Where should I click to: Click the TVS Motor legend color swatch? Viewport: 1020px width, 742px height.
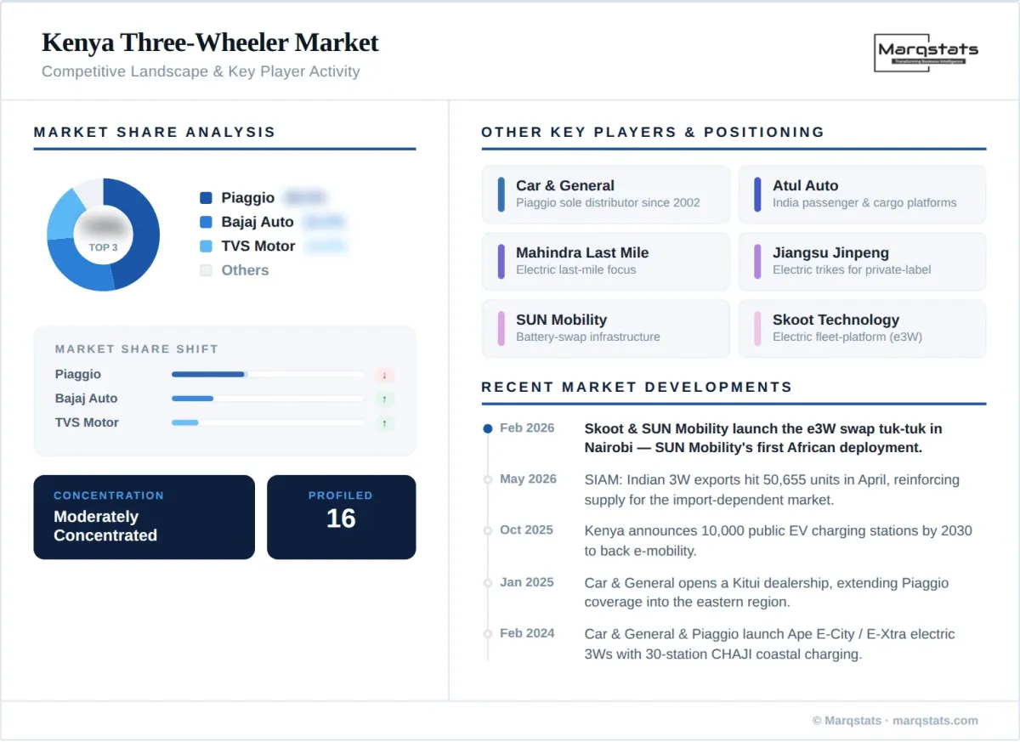(206, 246)
